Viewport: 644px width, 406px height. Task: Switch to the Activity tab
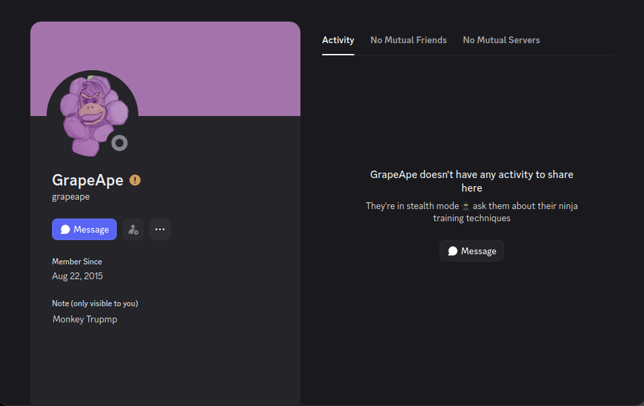tap(338, 40)
